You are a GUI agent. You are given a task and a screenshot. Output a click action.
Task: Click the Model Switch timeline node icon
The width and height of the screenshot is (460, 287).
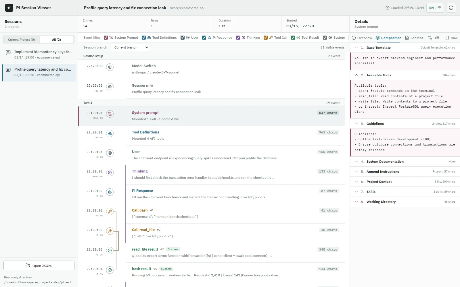110,67
